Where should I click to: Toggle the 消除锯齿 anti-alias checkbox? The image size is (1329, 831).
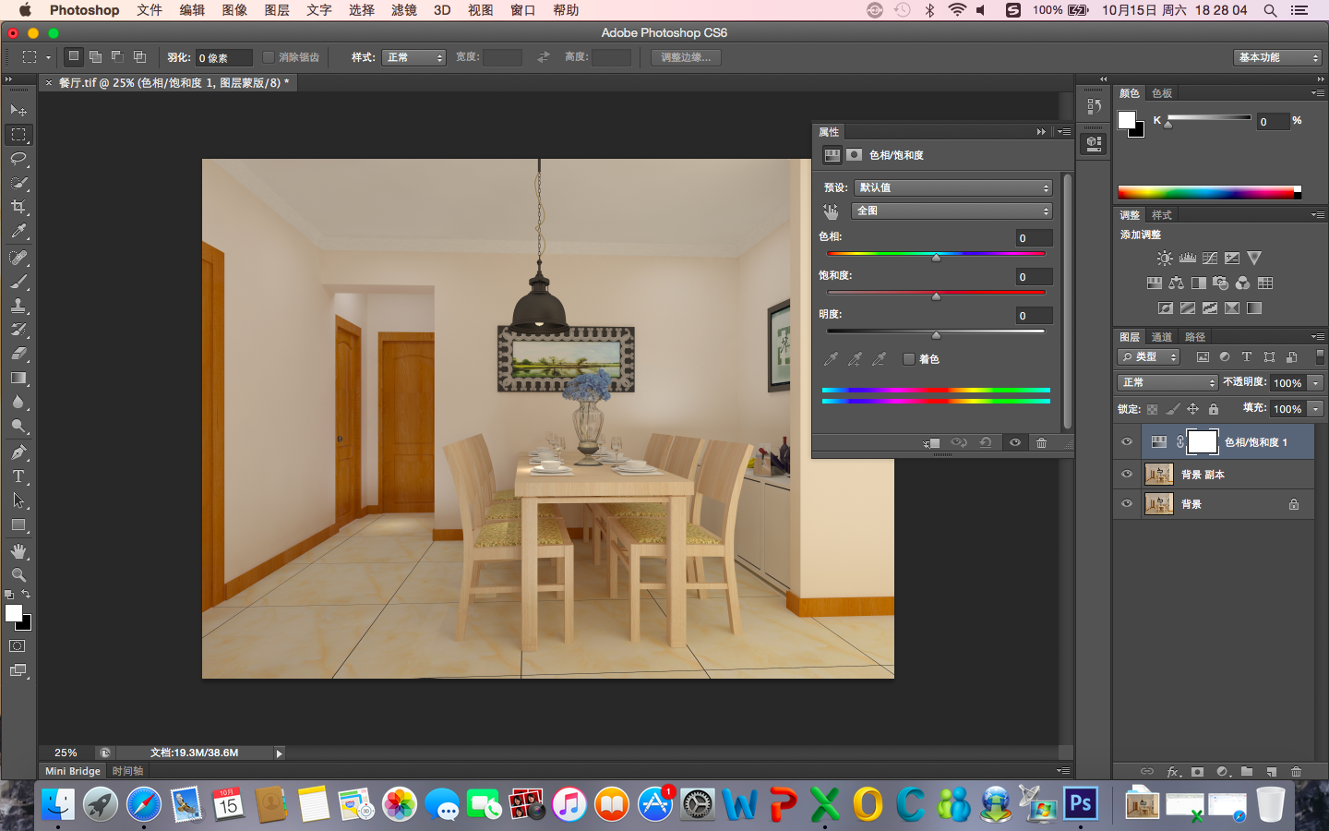coord(269,57)
